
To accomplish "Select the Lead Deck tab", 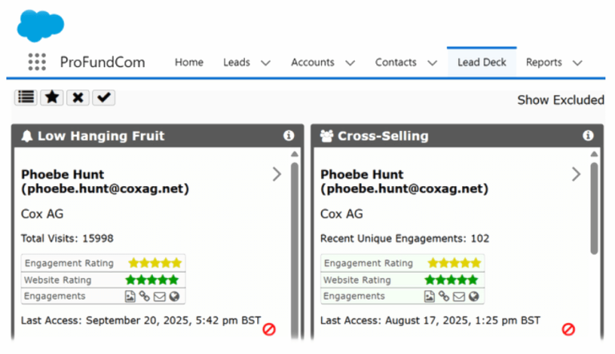I will (481, 62).
